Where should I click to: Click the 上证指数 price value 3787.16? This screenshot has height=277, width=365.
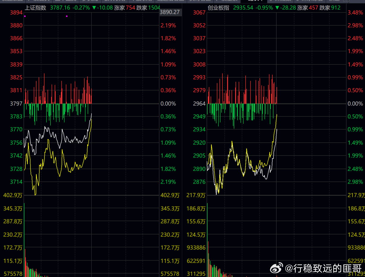click(x=60, y=8)
